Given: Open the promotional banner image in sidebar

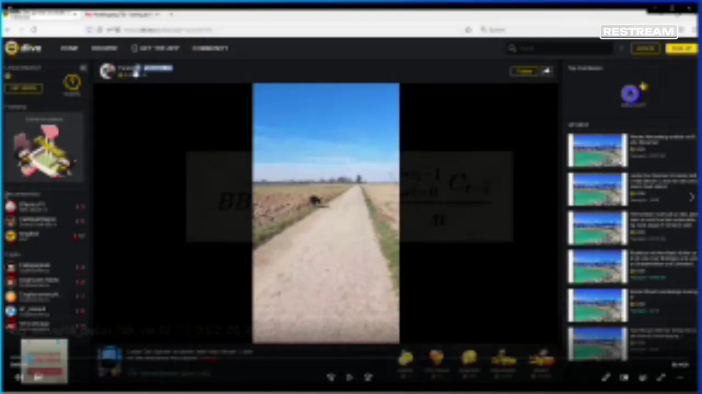Looking at the screenshot, I should point(45,147).
